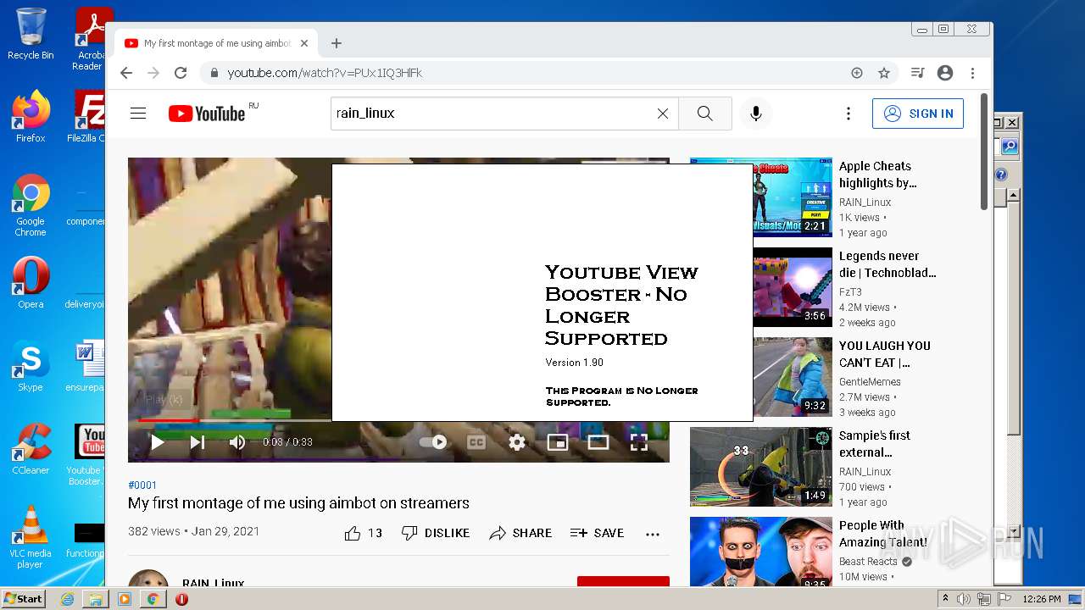The height and width of the screenshot is (610, 1085).
Task: Click the Chrome taskbar icon
Action: 153,599
